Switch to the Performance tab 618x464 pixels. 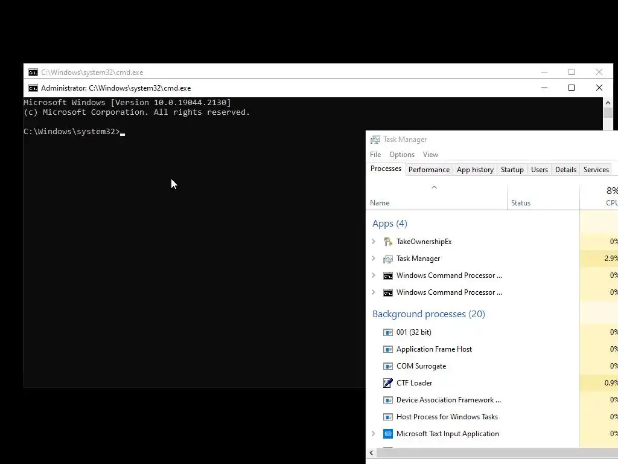(x=429, y=170)
